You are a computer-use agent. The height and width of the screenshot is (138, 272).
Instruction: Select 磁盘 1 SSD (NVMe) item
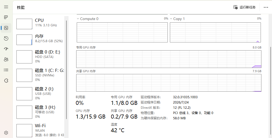tap(40, 75)
